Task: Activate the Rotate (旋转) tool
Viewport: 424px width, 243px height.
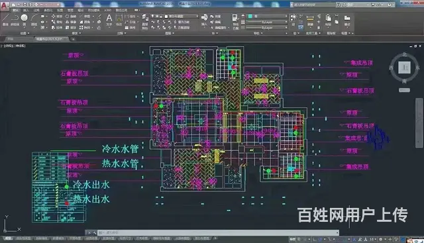Action: tap(71, 17)
